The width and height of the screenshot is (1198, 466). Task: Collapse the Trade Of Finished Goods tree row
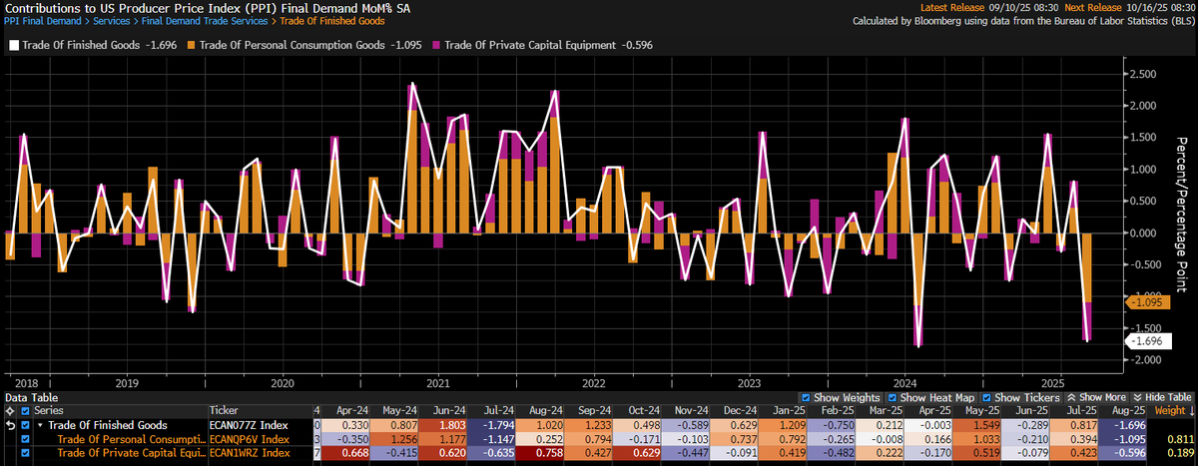pos(38,425)
